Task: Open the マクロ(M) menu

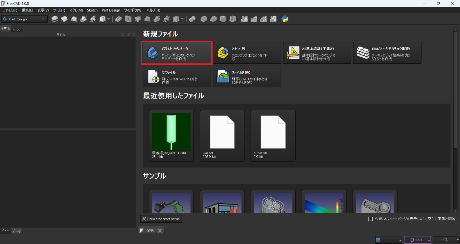Action: point(76,10)
